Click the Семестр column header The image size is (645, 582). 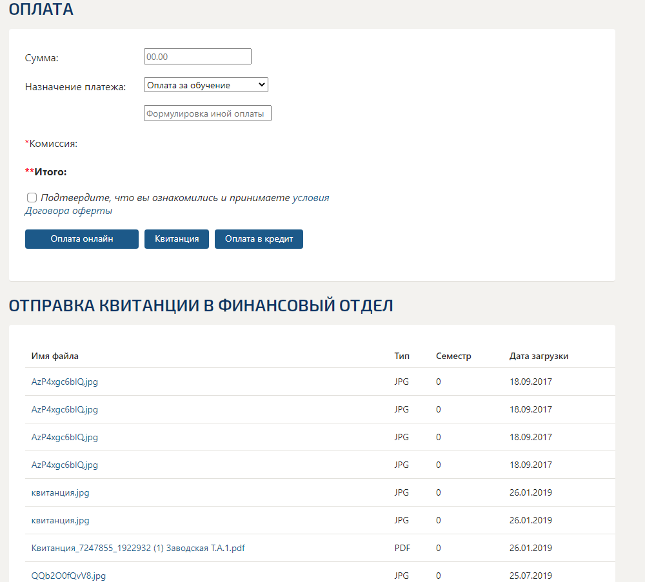coord(453,356)
